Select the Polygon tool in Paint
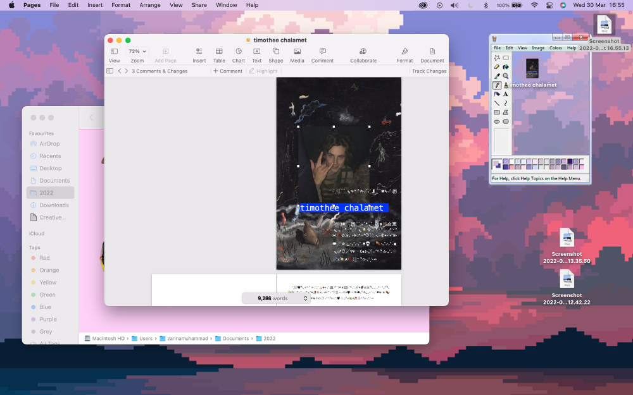Viewport: 633px width, 395px height. point(505,112)
